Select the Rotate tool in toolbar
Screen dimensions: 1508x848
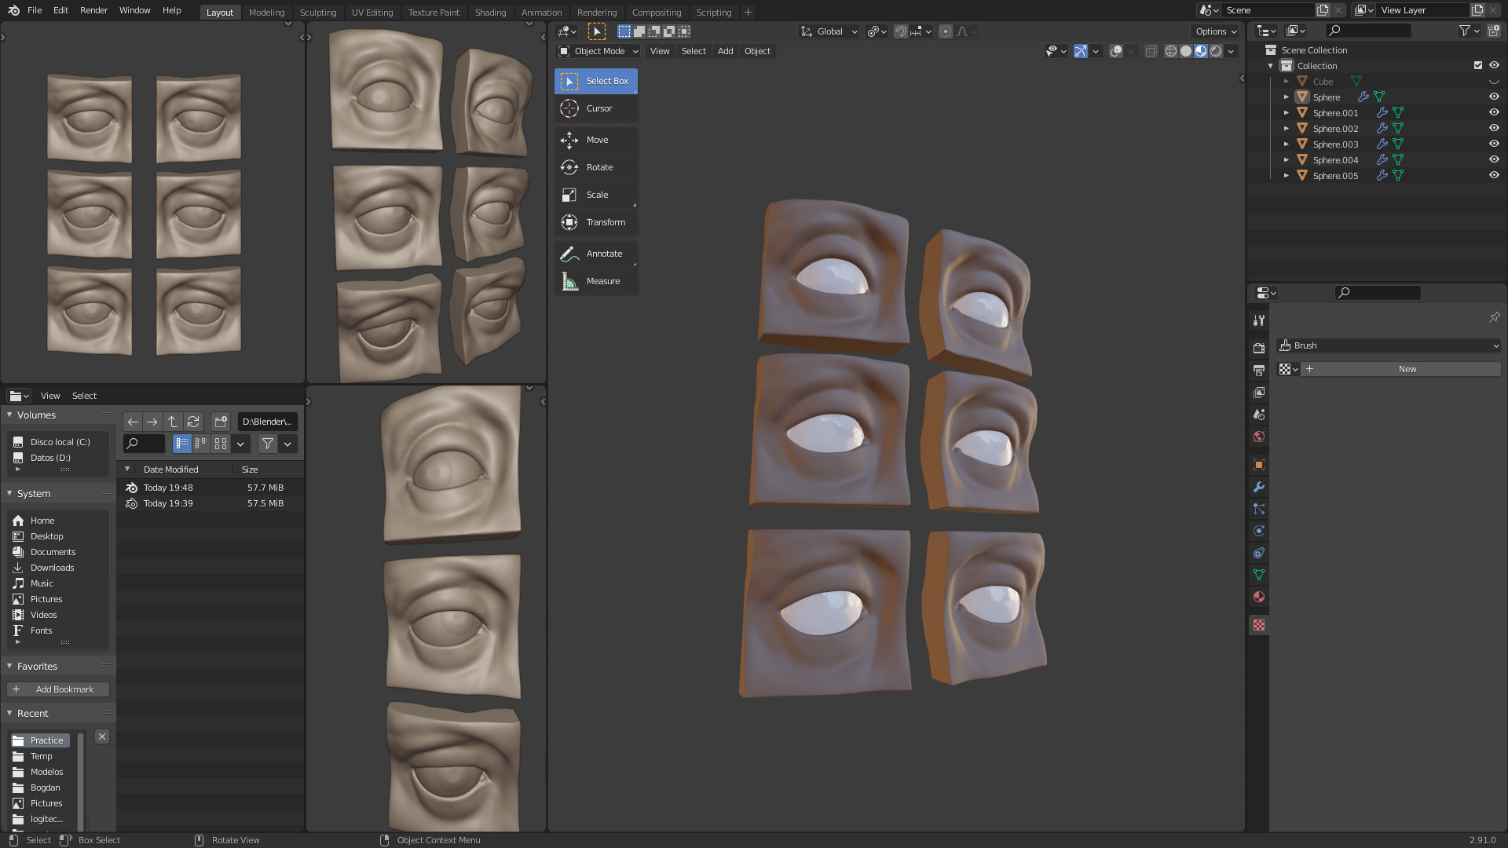596,167
